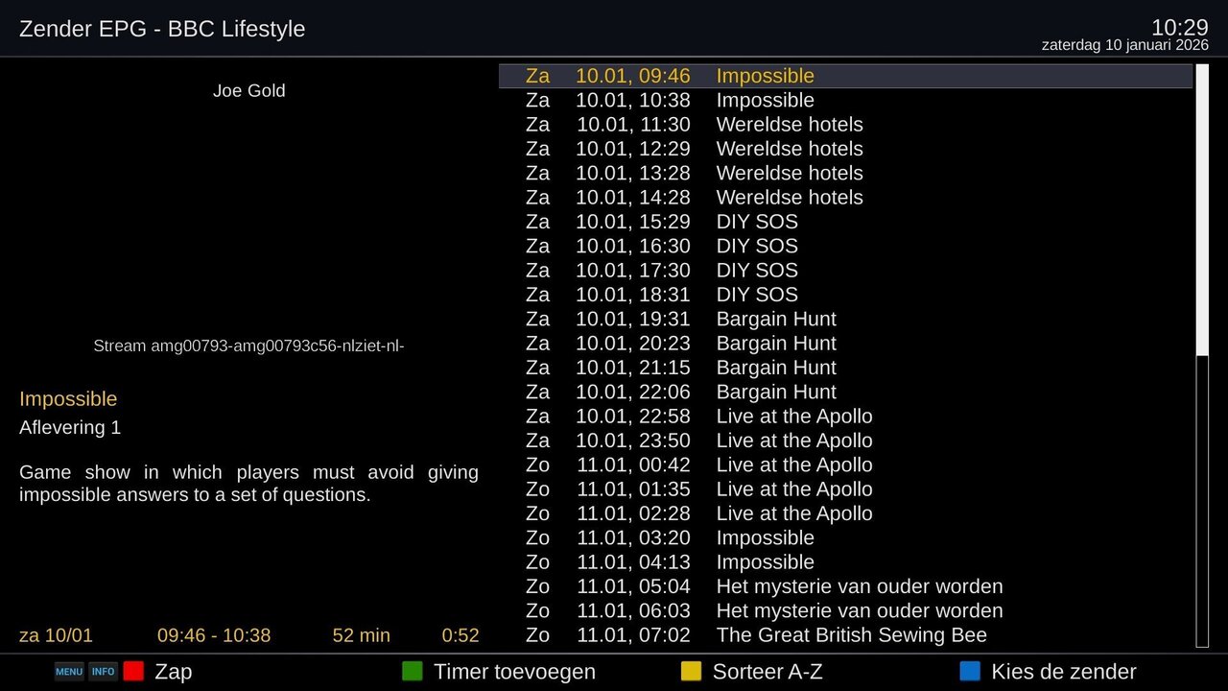Click the red Zap color key
Image resolution: width=1228 pixels, height=691 pixels.
point(133,671)
